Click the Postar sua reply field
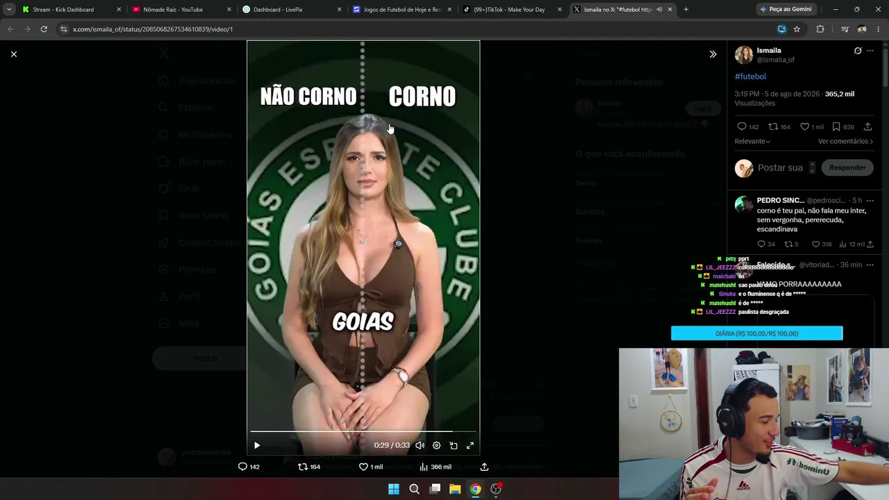The height and width of the screenshot is (500, 889). tap(780, 168)
